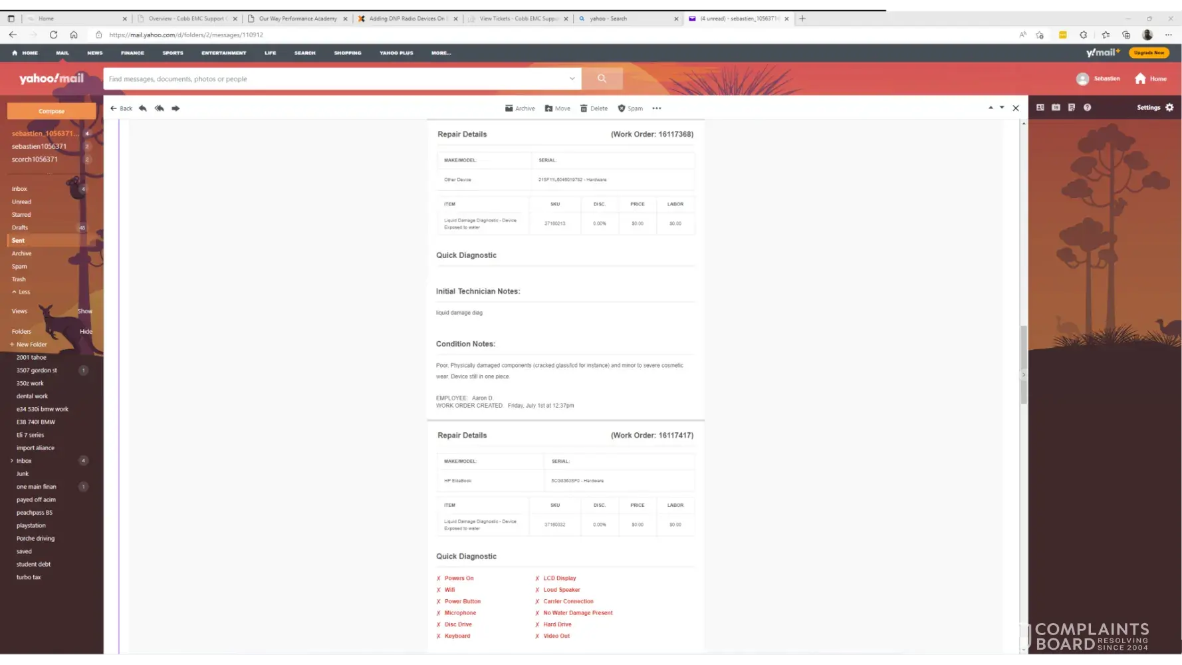
Task: Archive the current email
Action: [520, 108]
